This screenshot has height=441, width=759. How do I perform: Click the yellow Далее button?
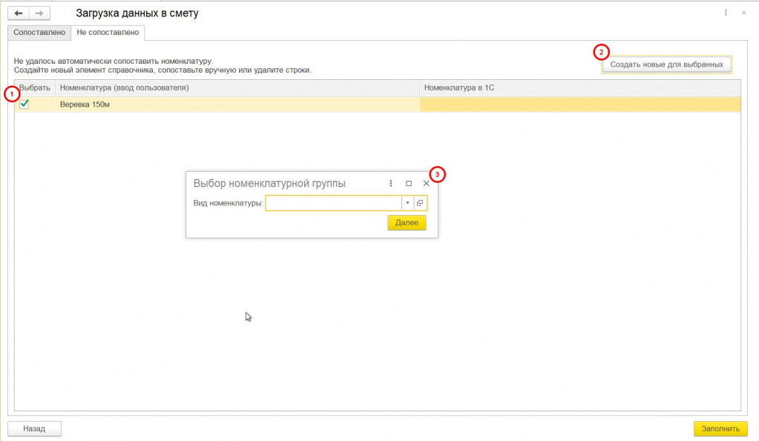407,222
